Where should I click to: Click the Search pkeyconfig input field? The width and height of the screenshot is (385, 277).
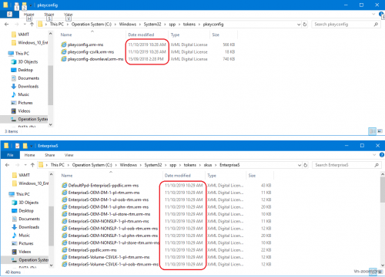[x=343, y=25]
